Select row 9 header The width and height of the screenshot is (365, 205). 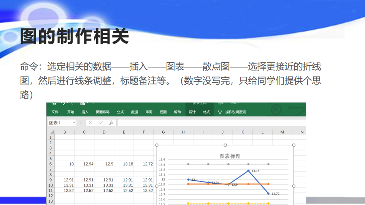(51, 180)
